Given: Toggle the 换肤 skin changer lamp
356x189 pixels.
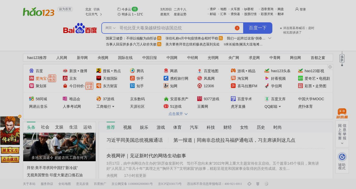Looking at the screenshot, I should pos(342,58).
